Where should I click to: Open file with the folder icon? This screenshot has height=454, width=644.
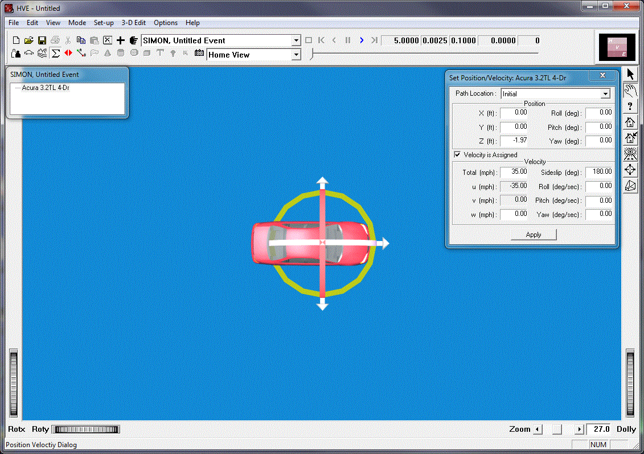pyautogui.click(x=29, y=40)
